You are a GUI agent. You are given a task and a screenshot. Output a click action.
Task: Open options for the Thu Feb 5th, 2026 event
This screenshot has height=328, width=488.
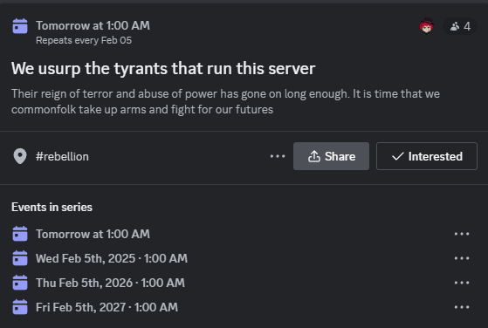462,283
